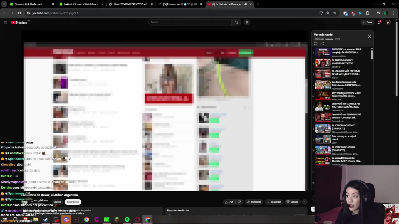The height and width of the screenshot is (224, 399).
Task: Click the zoom magnifier in address bar
Action: coord(328,13)
